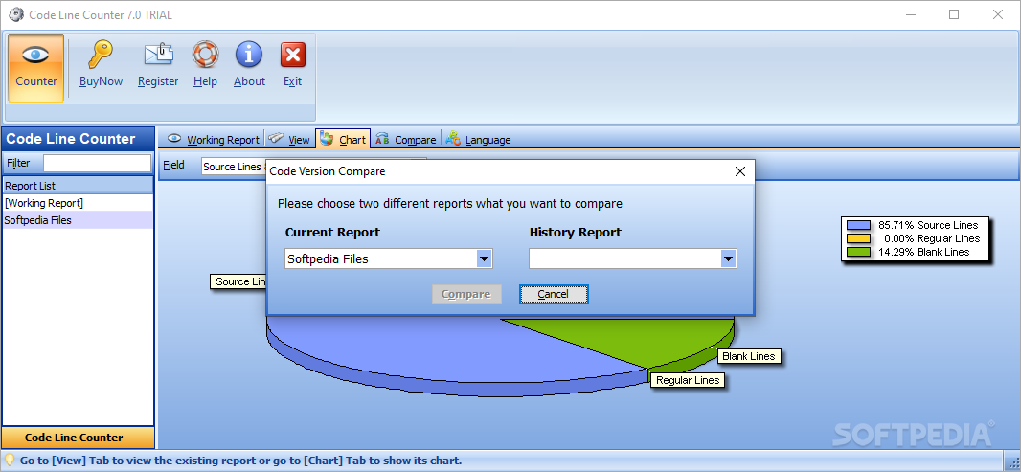
Task: Click the disabled Compare button
Action: pos(466,294)
